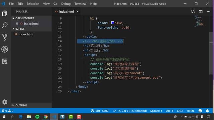Click the </html> closing tag on line 25
The height and width of the screenshot is (120, 214).
point(75,91)
